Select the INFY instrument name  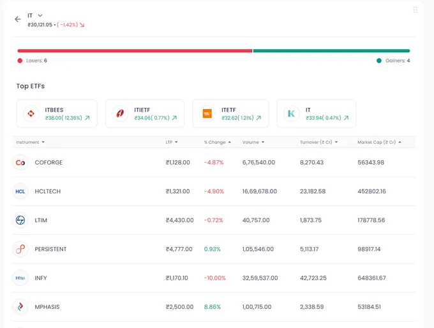[x=41, y=278]
